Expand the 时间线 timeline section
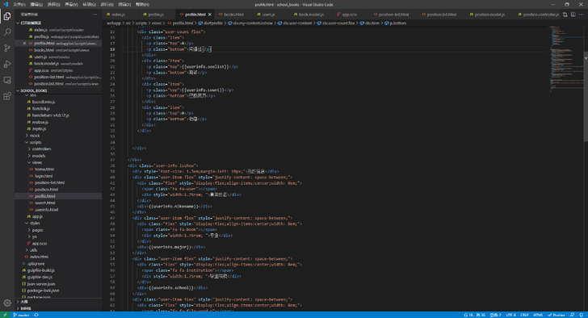Screen dimensions: 588x318 [58, 308]
